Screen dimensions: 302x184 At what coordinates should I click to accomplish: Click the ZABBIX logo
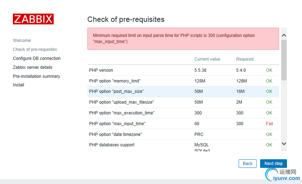33,19
